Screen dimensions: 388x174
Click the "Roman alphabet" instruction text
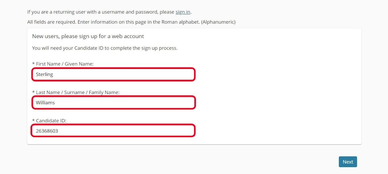click(181, 22)
